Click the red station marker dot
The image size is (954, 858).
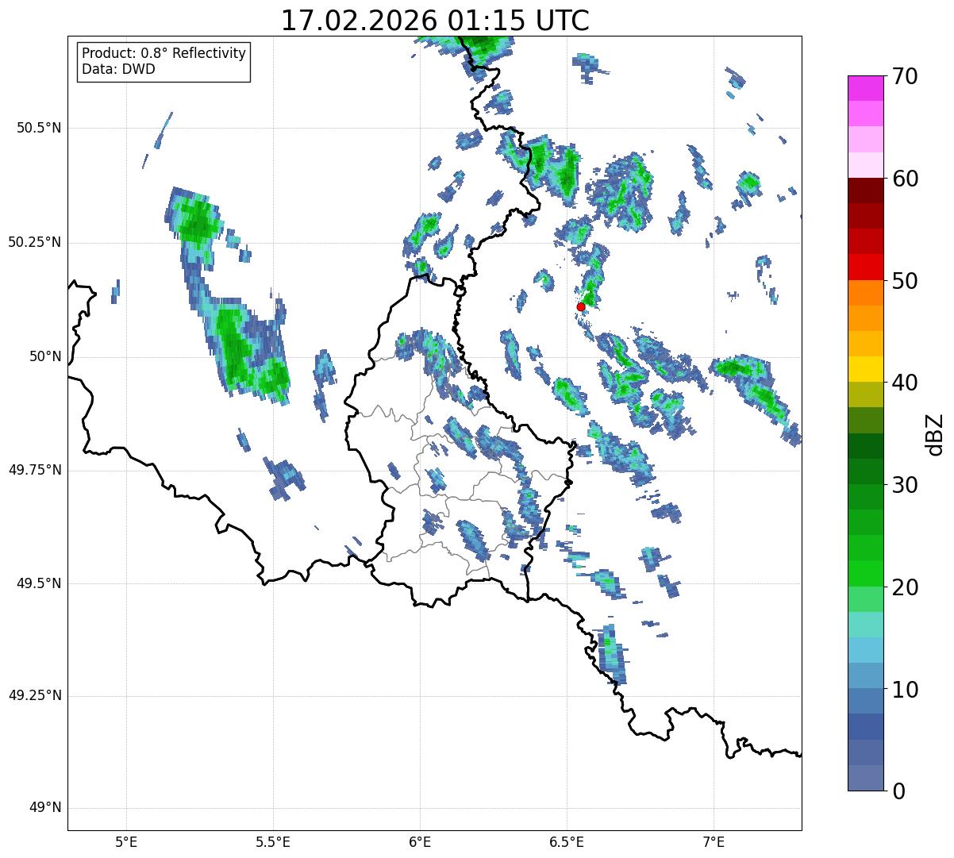pyautogui.click(x=581, y=306)
